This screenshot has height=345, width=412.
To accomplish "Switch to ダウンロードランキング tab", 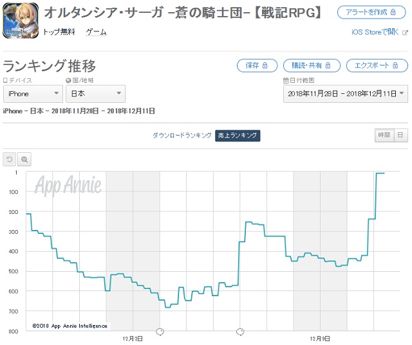I will pyautogui.click(x=182, y=136).
